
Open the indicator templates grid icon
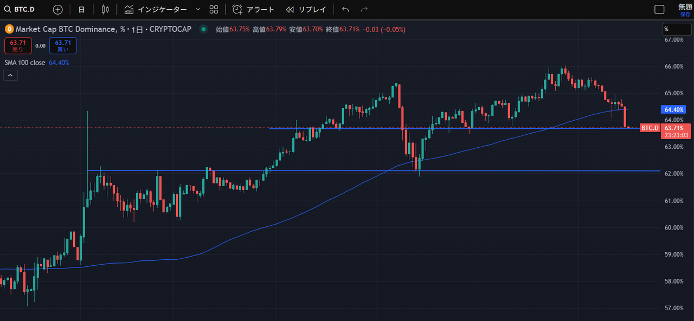pyautogui.click(x=214, y=9)
